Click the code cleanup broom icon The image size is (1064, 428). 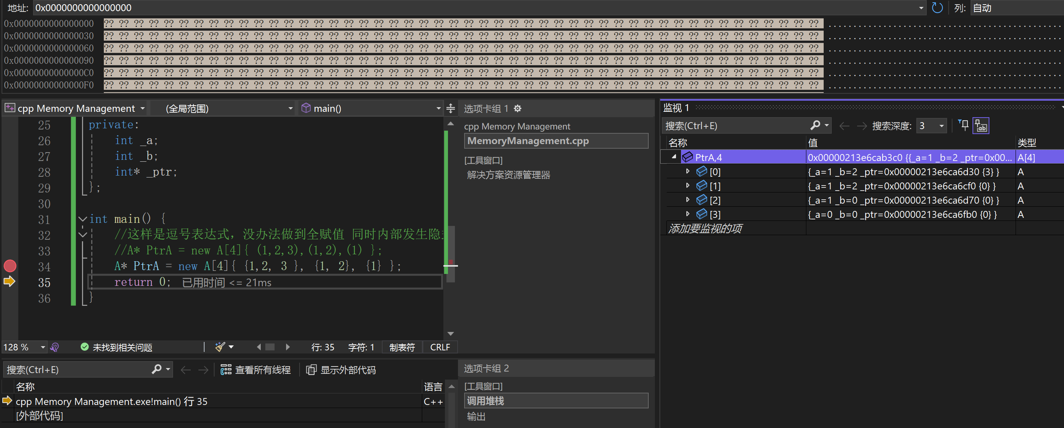click(220, 347)
